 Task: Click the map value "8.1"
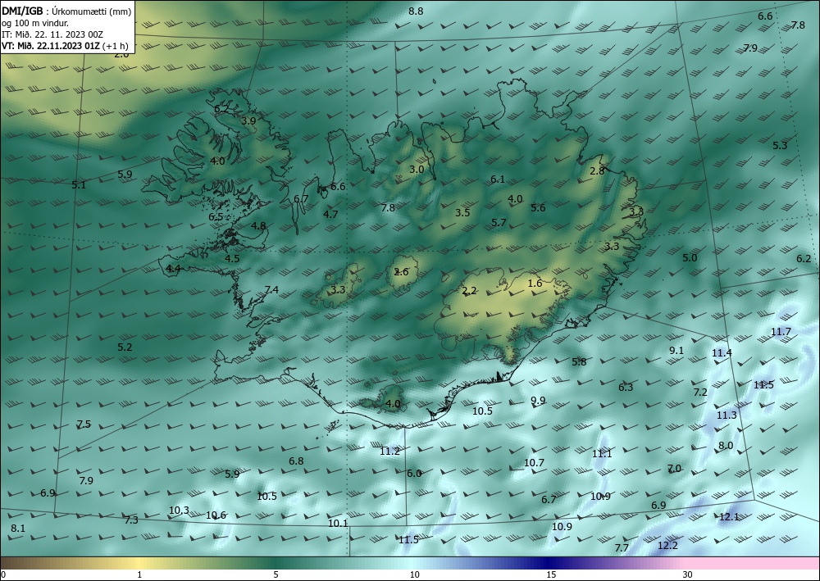(x=18, y=529)
